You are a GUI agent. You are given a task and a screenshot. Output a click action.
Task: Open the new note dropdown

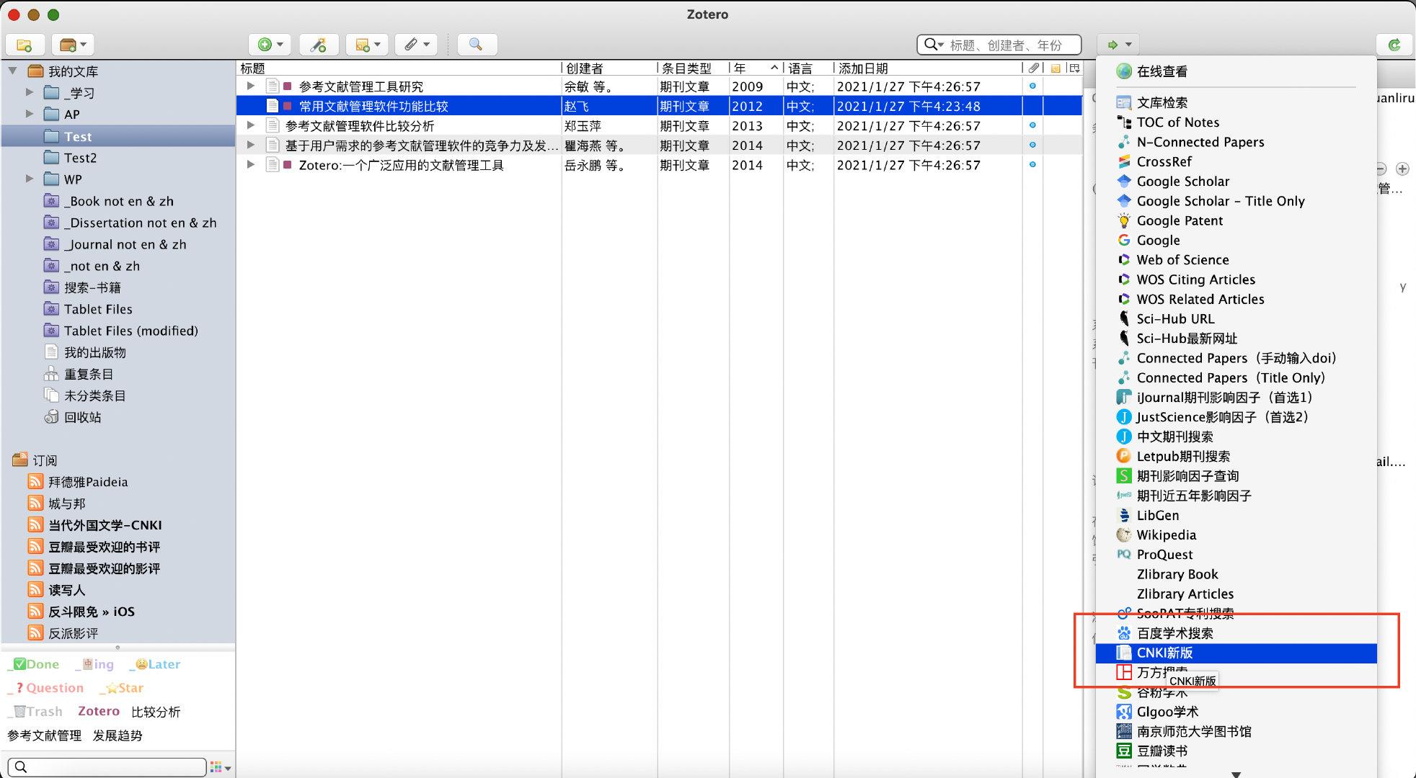[367, 45]
